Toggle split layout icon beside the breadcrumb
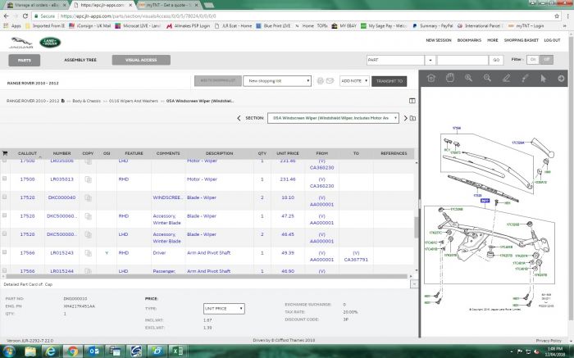 [412, 101]
